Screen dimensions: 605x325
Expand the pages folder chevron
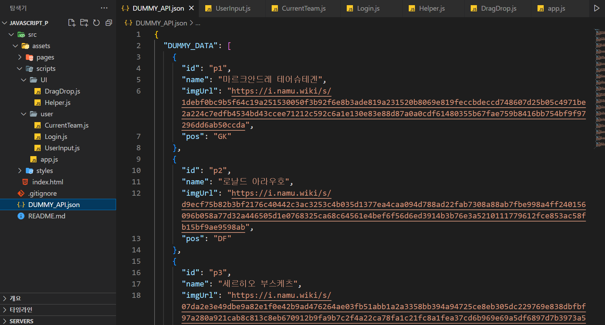pyautogui.click(x=20, y=57)
